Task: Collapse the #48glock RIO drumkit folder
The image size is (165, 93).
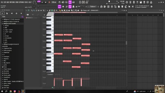Action: (x=10, y=24)
